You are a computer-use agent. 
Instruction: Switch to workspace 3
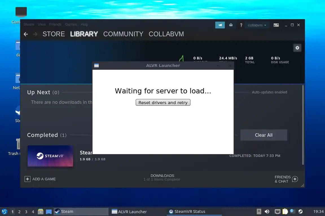(x=26, y=212)
